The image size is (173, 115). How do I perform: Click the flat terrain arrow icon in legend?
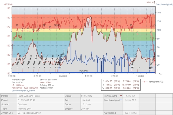[103, 85]
